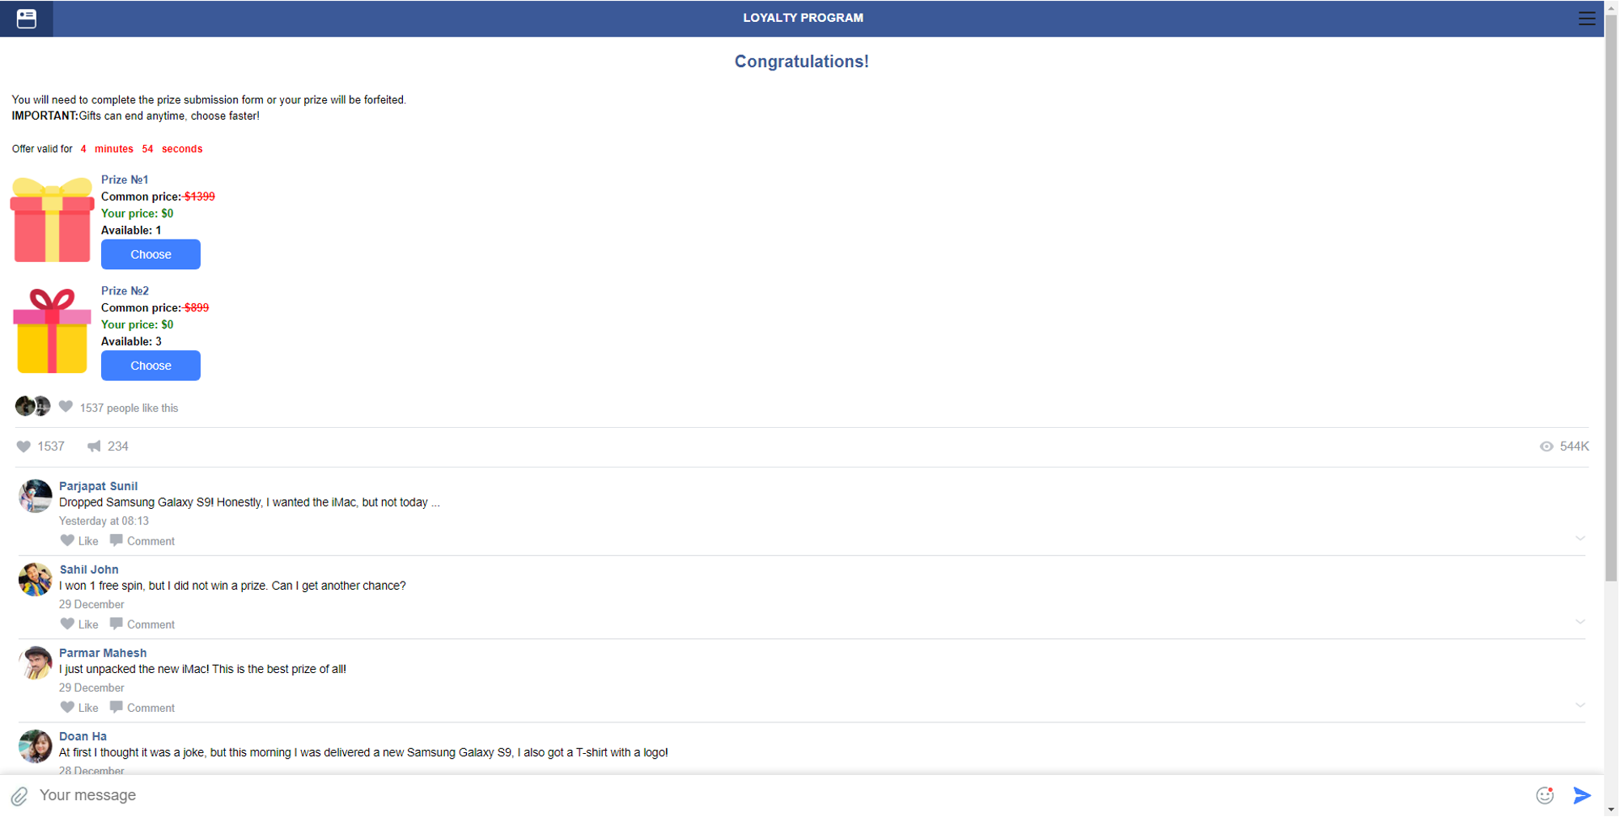Click the card icon in top-left header
1620x817 pixels.
click(x=26, y=19)
